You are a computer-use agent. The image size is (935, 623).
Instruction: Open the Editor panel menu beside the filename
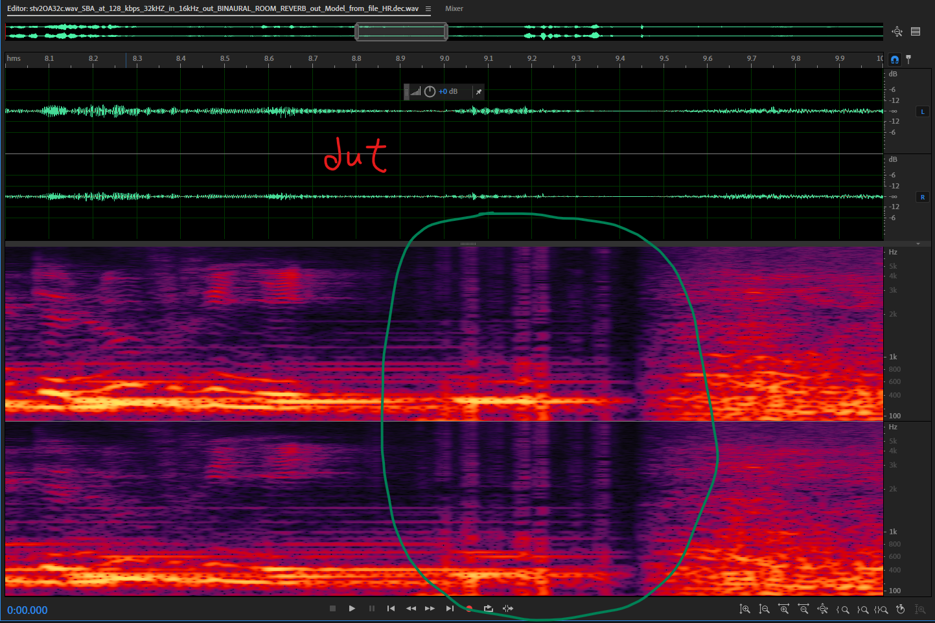tap(428, 9)
